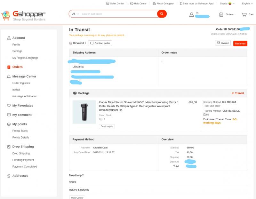Click the Account person icon in sidebar
Screen dimensions: 256x199
coord(9,38)
